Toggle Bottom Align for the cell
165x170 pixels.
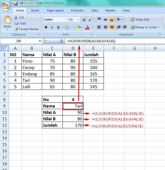(111, 20)
